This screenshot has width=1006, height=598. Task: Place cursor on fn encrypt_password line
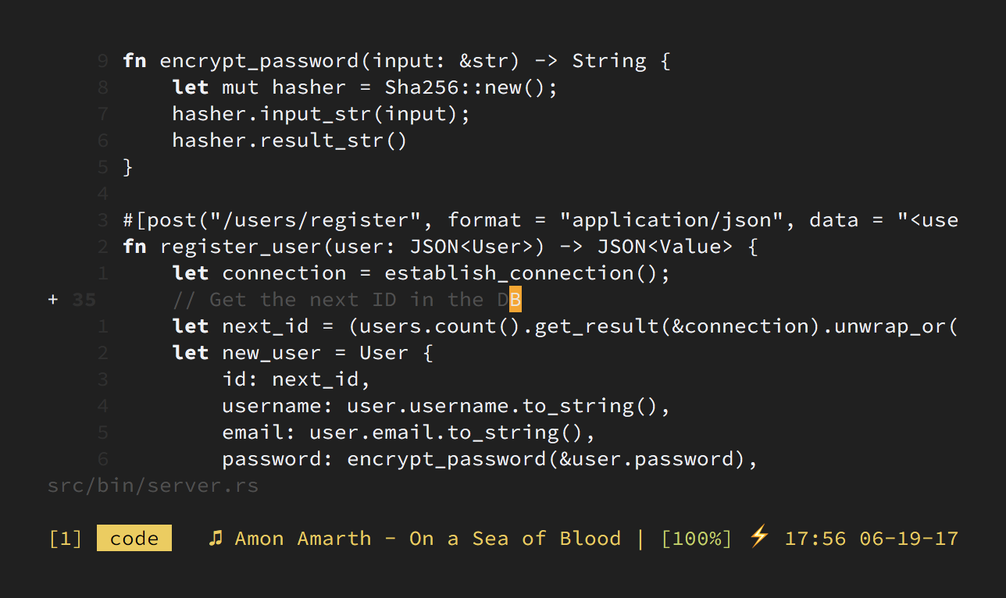point(397,61)
